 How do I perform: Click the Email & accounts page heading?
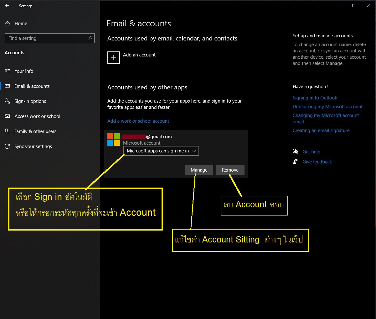pos(139,24)
